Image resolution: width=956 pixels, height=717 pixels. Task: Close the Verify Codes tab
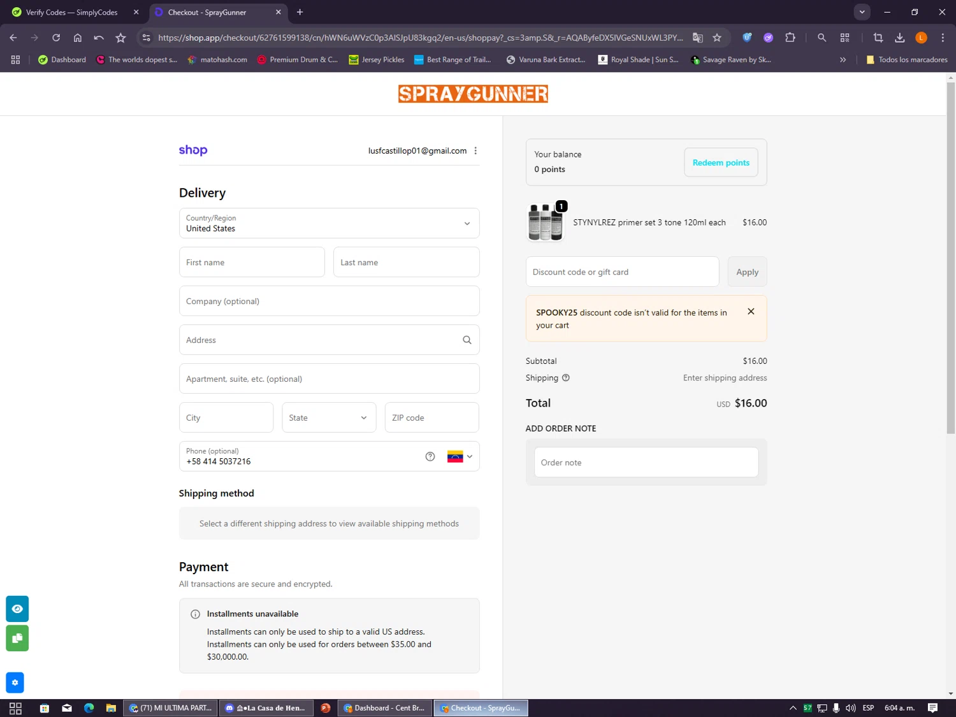136,12
